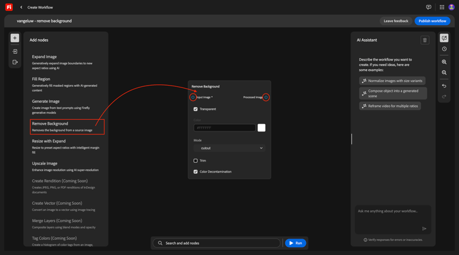Click the AI Assistant panel resize handle
This screenshot has width=459, height=255.
coord(351,139)
